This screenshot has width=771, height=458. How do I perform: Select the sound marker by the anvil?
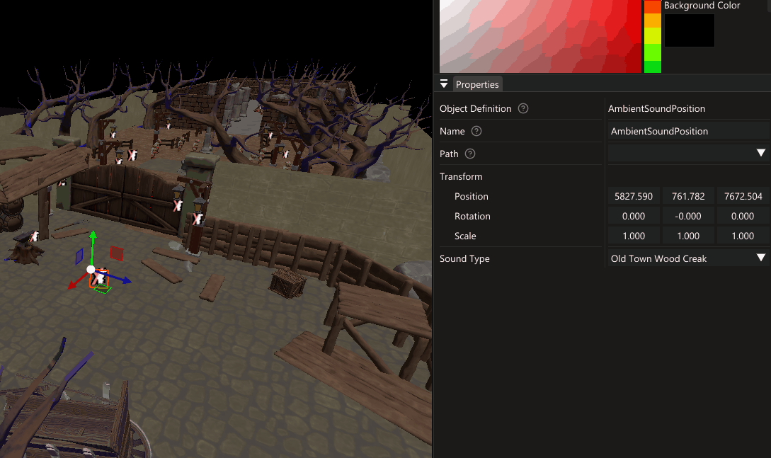(33, 238)
